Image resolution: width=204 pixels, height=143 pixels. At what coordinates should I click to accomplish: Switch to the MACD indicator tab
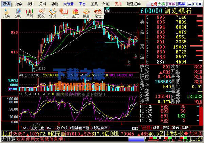pos(51,128)
